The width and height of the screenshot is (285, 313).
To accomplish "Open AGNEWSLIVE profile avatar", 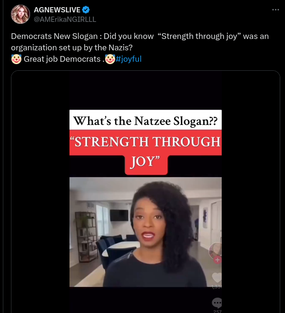I will pos(20,14).
